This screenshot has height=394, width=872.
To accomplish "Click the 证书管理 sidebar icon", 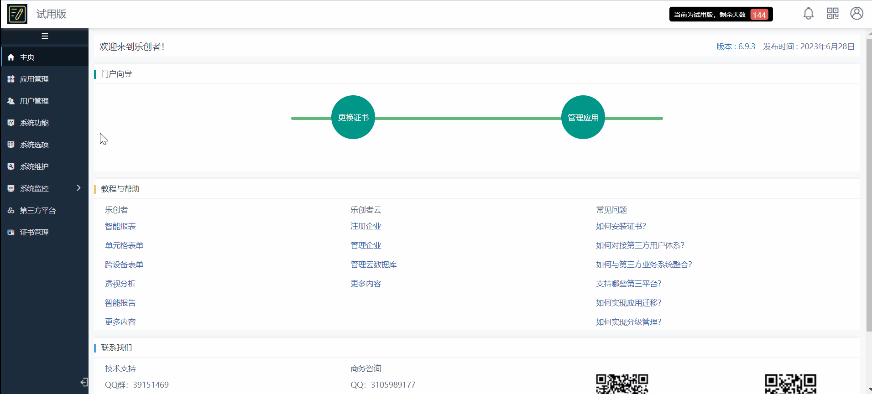I will [x=11, y=232].
